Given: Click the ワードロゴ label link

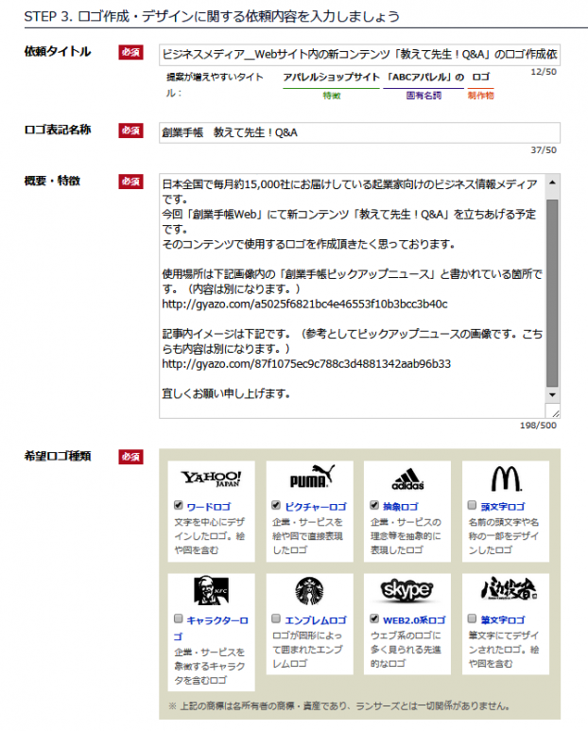Looking at the screenshot, I should pyautogui.click(x=208, y=507).
